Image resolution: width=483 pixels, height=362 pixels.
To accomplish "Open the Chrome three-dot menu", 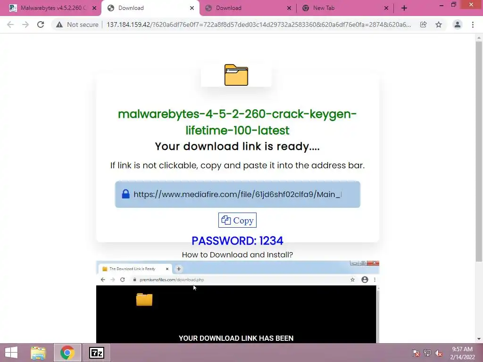I will click(x=473, y=25).
